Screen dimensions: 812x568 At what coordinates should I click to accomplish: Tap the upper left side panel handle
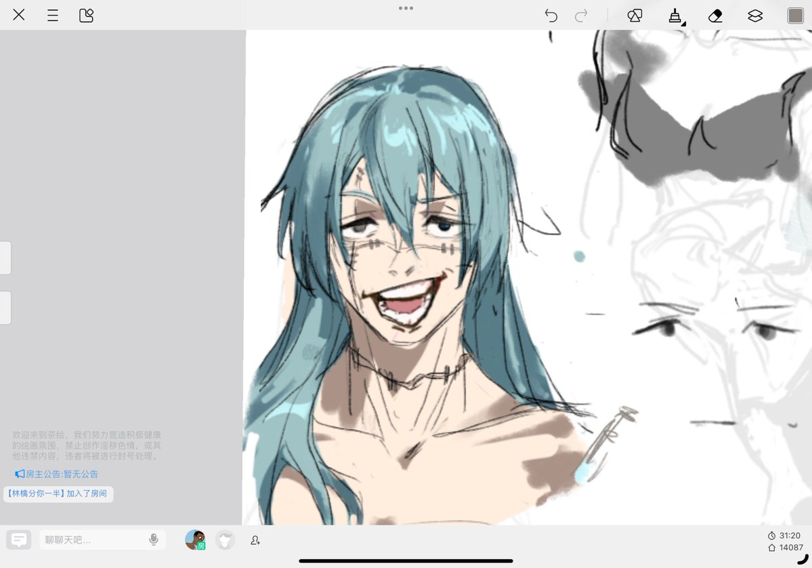pyautogui.click(x=5, y=258)
